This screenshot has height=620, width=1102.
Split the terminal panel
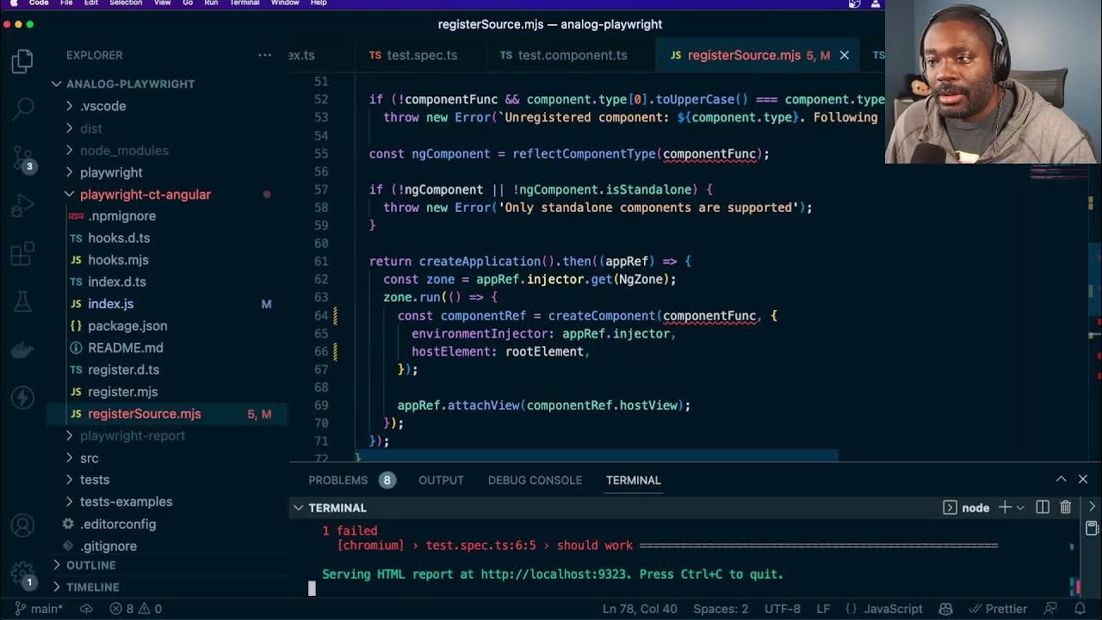coord(1043,507)
